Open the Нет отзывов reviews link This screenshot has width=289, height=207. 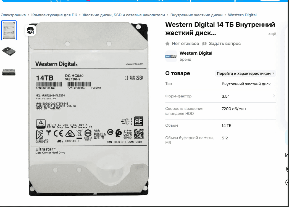[x=185, y=44]
